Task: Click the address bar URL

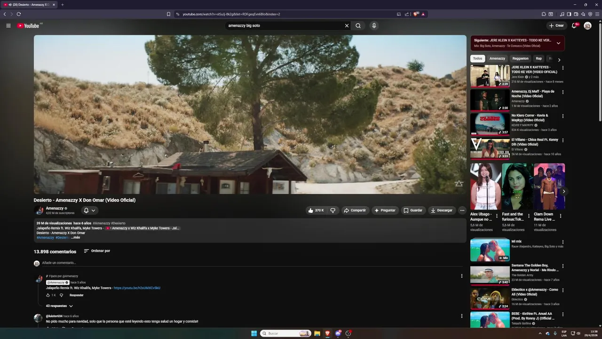Action: pyautogui.click(x=231, y=14)
